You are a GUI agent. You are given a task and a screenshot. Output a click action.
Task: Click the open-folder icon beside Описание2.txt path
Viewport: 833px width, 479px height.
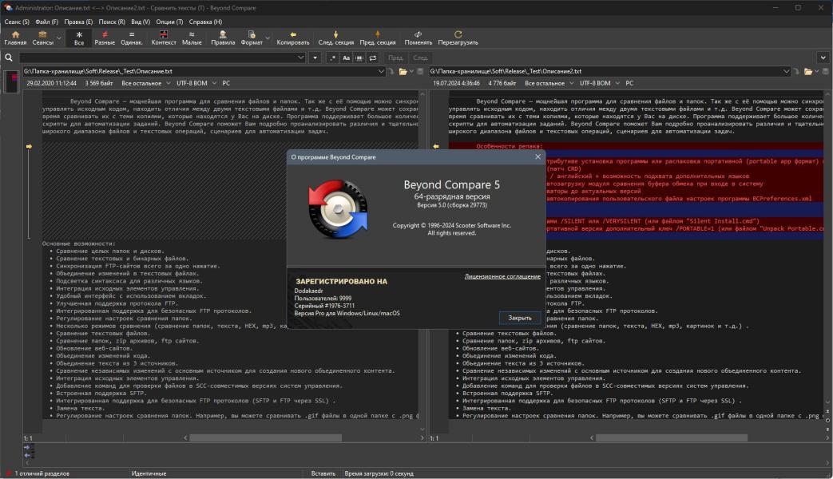[808, 71]
